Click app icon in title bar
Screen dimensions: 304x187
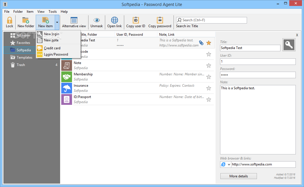pos(5,4)
